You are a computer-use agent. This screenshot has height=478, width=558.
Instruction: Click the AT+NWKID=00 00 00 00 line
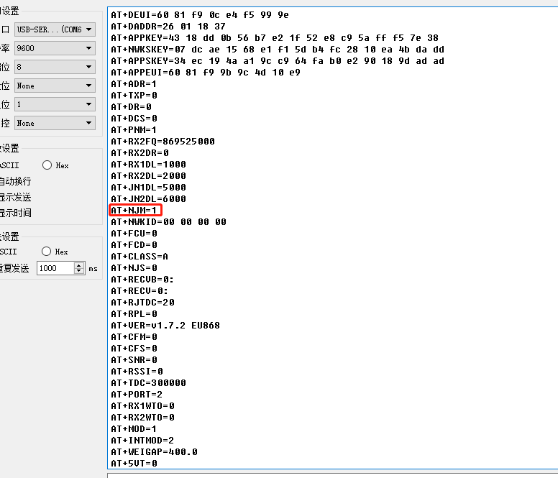point(168,222)
